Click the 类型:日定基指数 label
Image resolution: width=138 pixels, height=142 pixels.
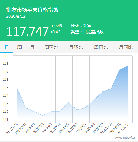87,32
